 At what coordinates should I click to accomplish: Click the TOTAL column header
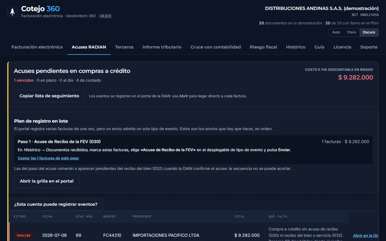pyautogui.click(x=239, y=216)
